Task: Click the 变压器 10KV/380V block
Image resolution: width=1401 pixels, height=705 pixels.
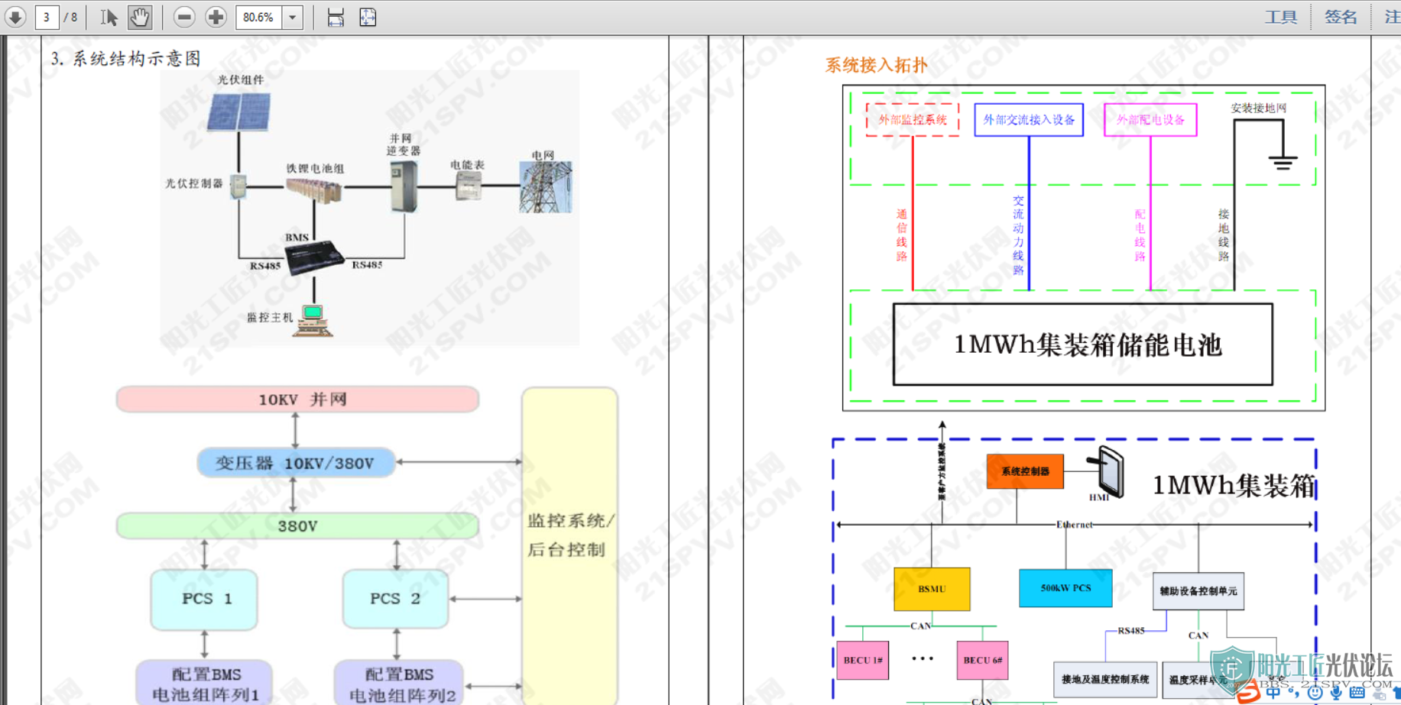Action: (x=296, y=463)
